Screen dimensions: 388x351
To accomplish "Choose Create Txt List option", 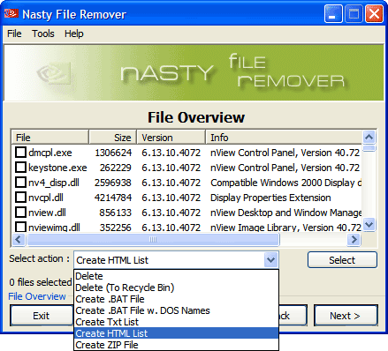I will (x=176, y=322).
